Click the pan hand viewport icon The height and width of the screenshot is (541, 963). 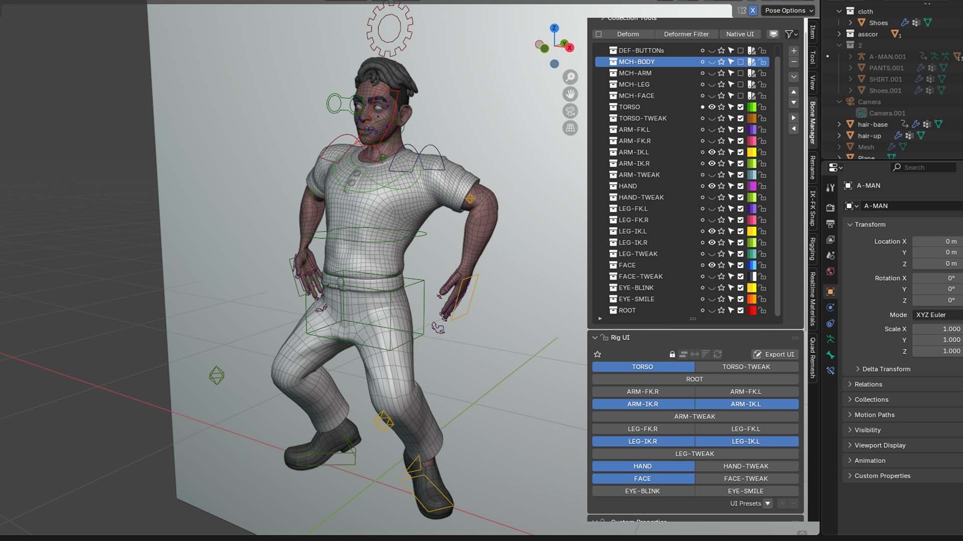570,94
